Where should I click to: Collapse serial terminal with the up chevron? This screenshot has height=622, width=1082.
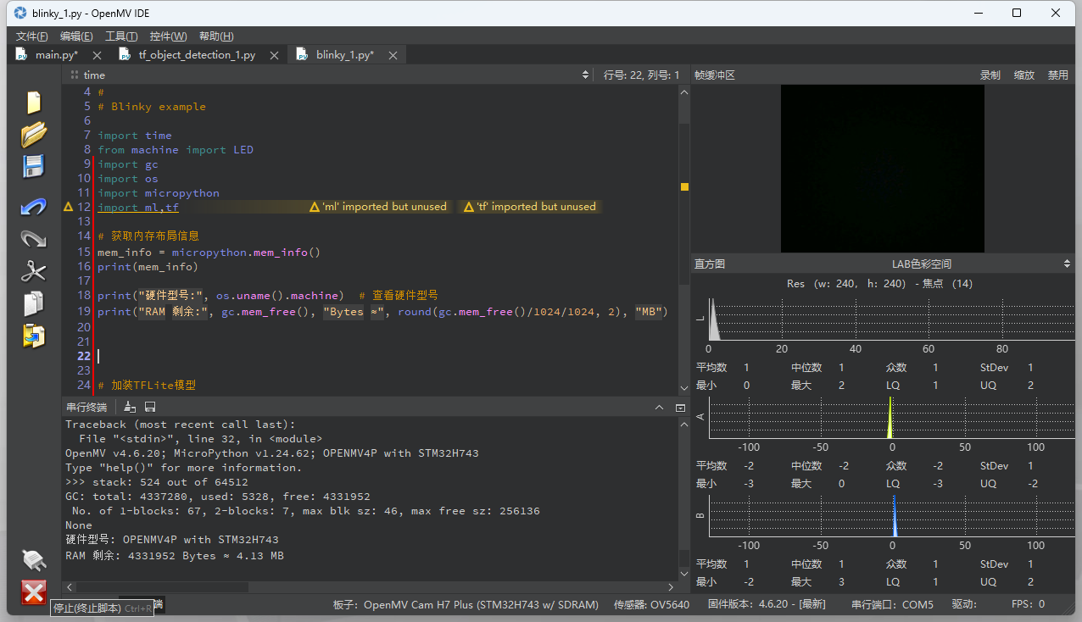(x=660, y=408)
